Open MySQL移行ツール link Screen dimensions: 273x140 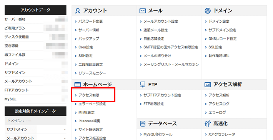[x=158, y=135]
